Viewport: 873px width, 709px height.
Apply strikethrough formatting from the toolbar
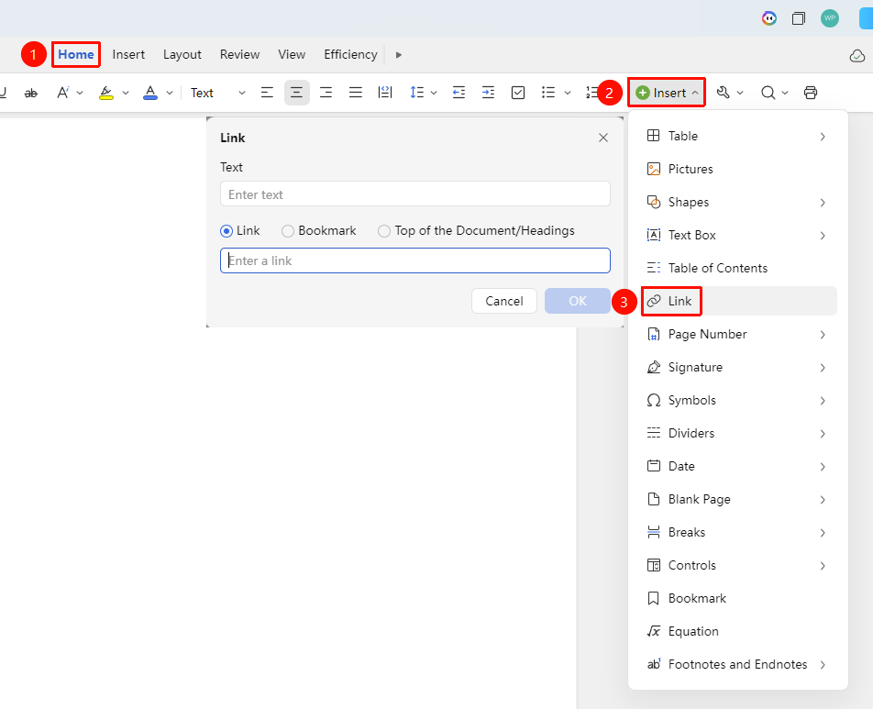pos(31,93)
